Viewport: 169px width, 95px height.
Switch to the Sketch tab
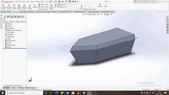click(x=9, y=12)
